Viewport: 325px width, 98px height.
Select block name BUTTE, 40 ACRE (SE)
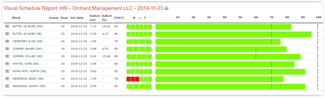(28, 34)
